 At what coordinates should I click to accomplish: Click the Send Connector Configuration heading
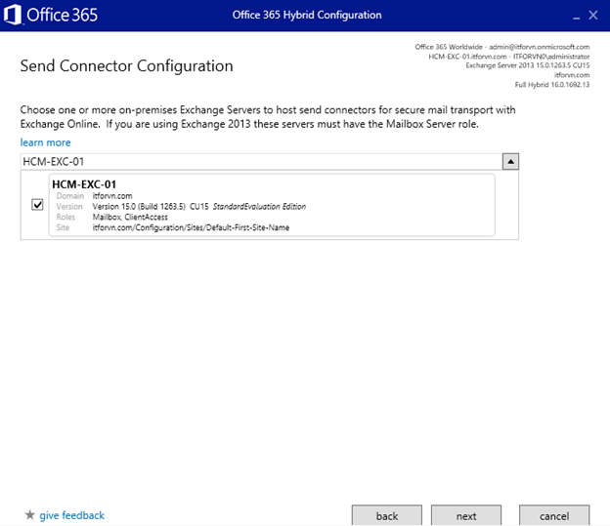click(x=126, y=66)
